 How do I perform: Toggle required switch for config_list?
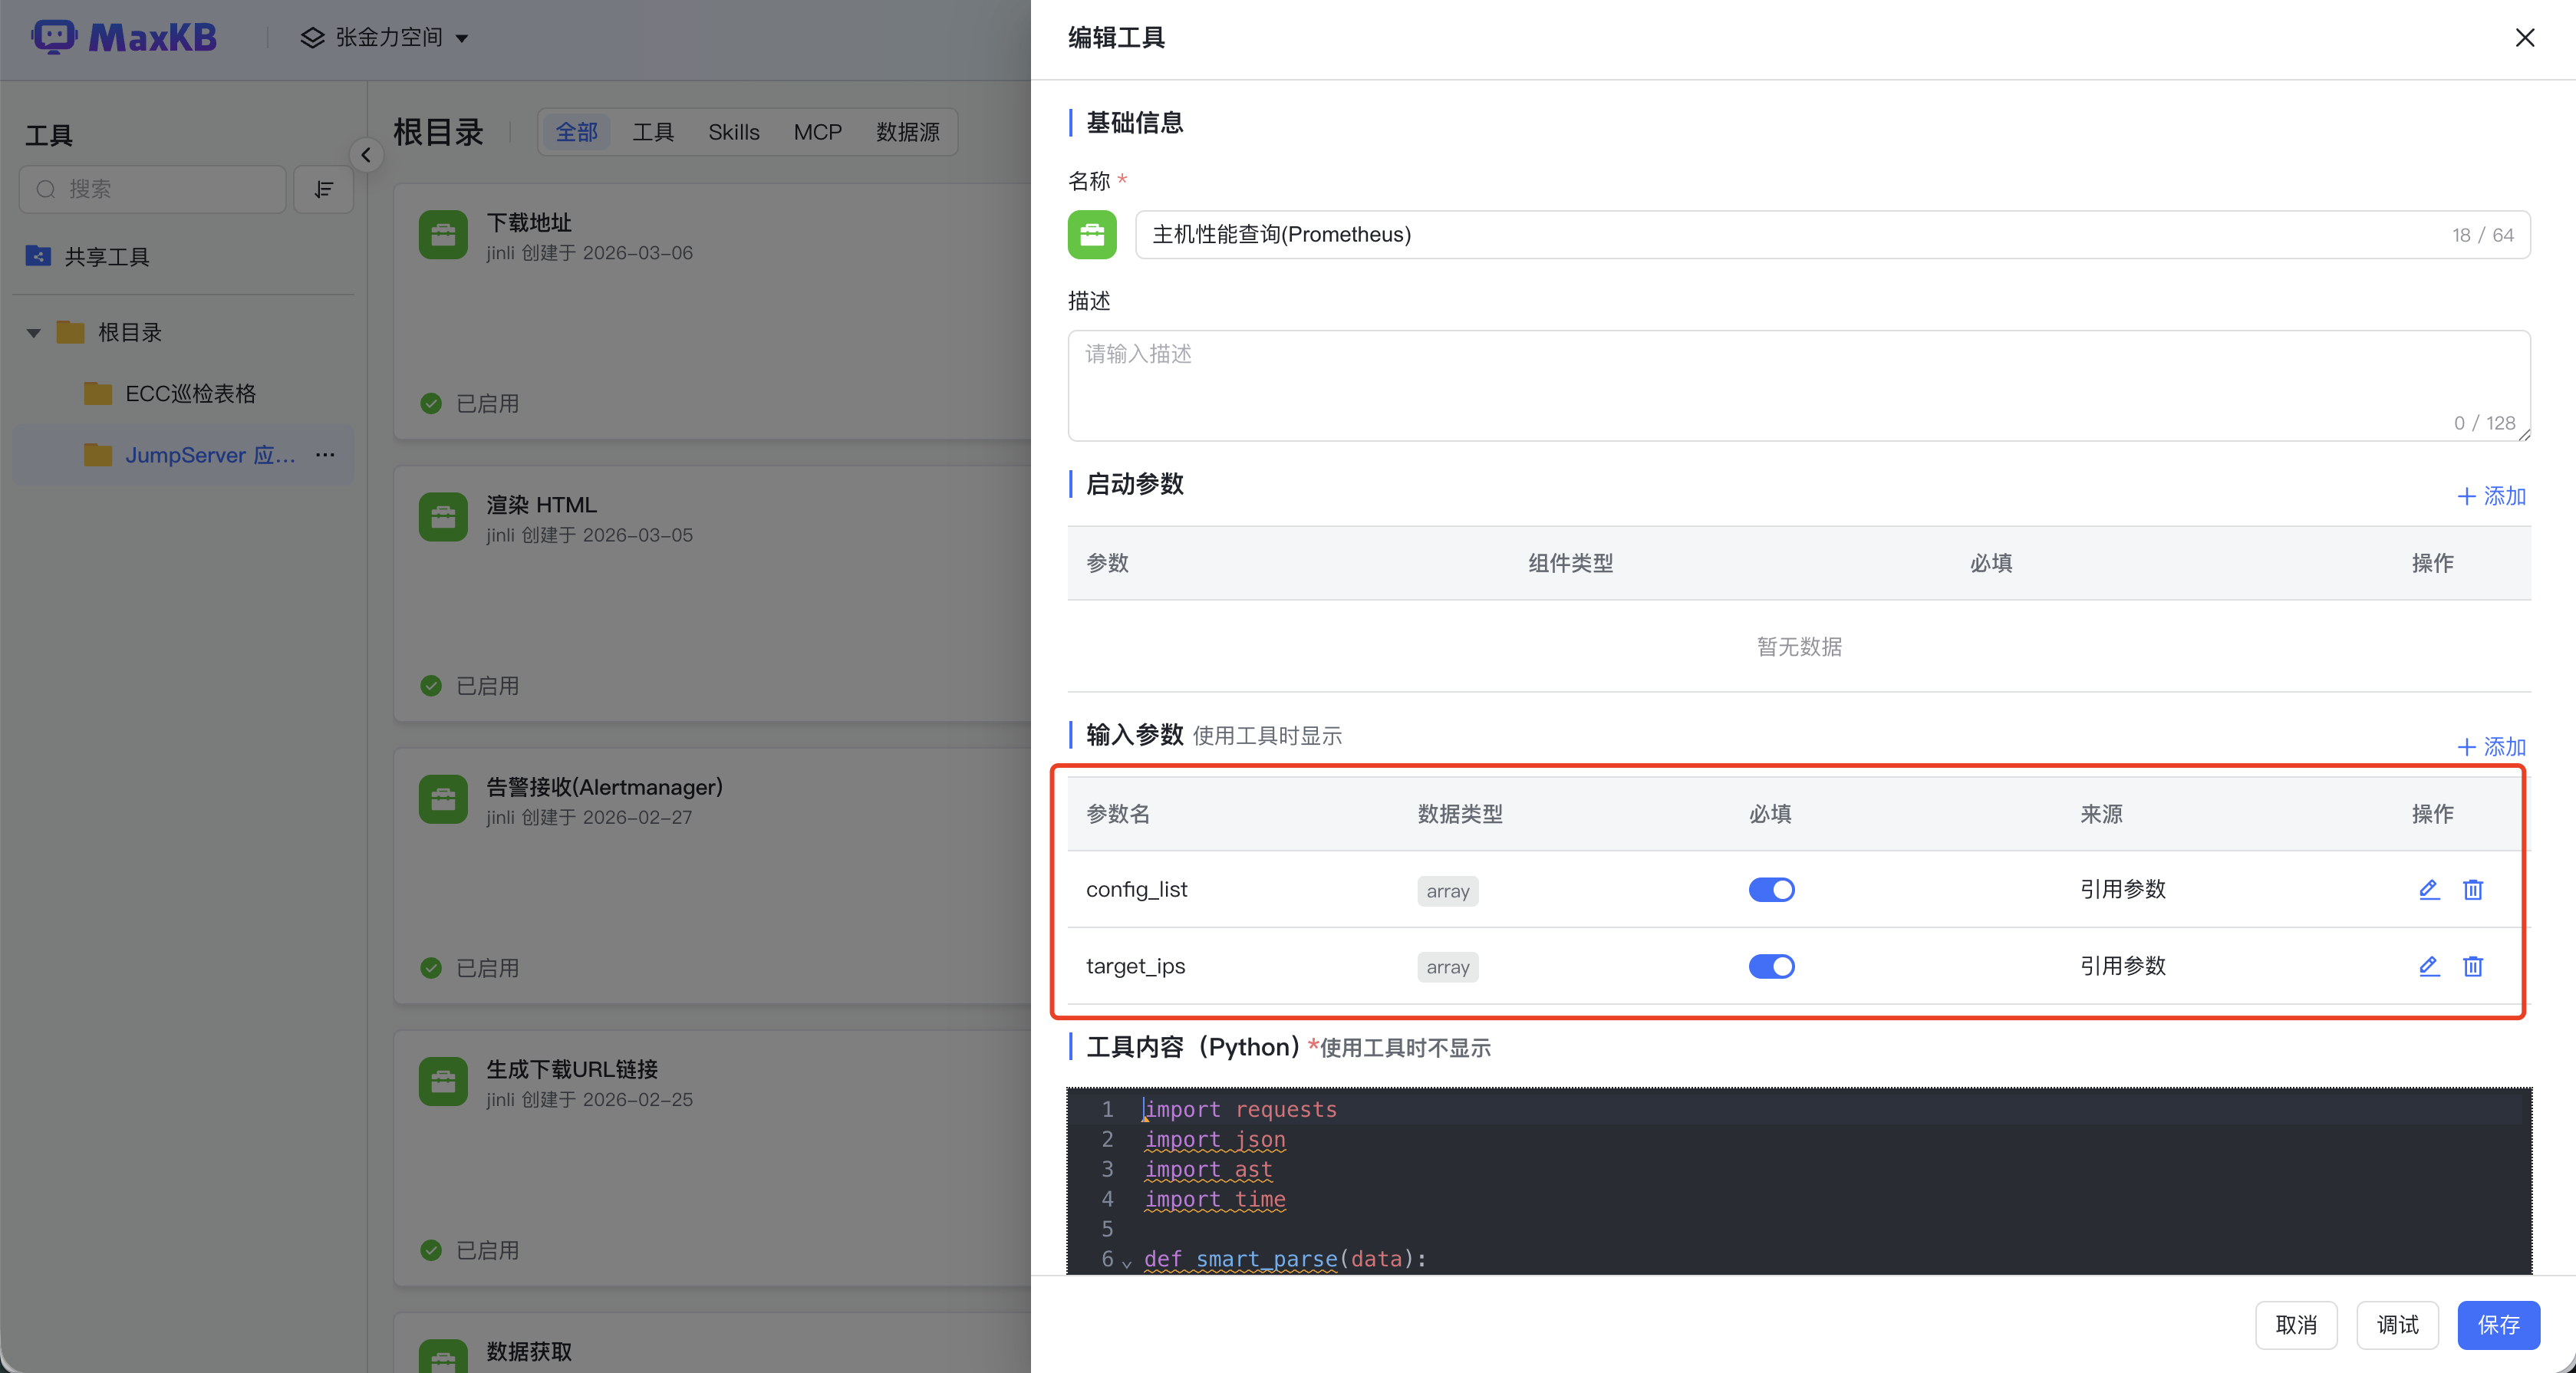point(1771,889)
